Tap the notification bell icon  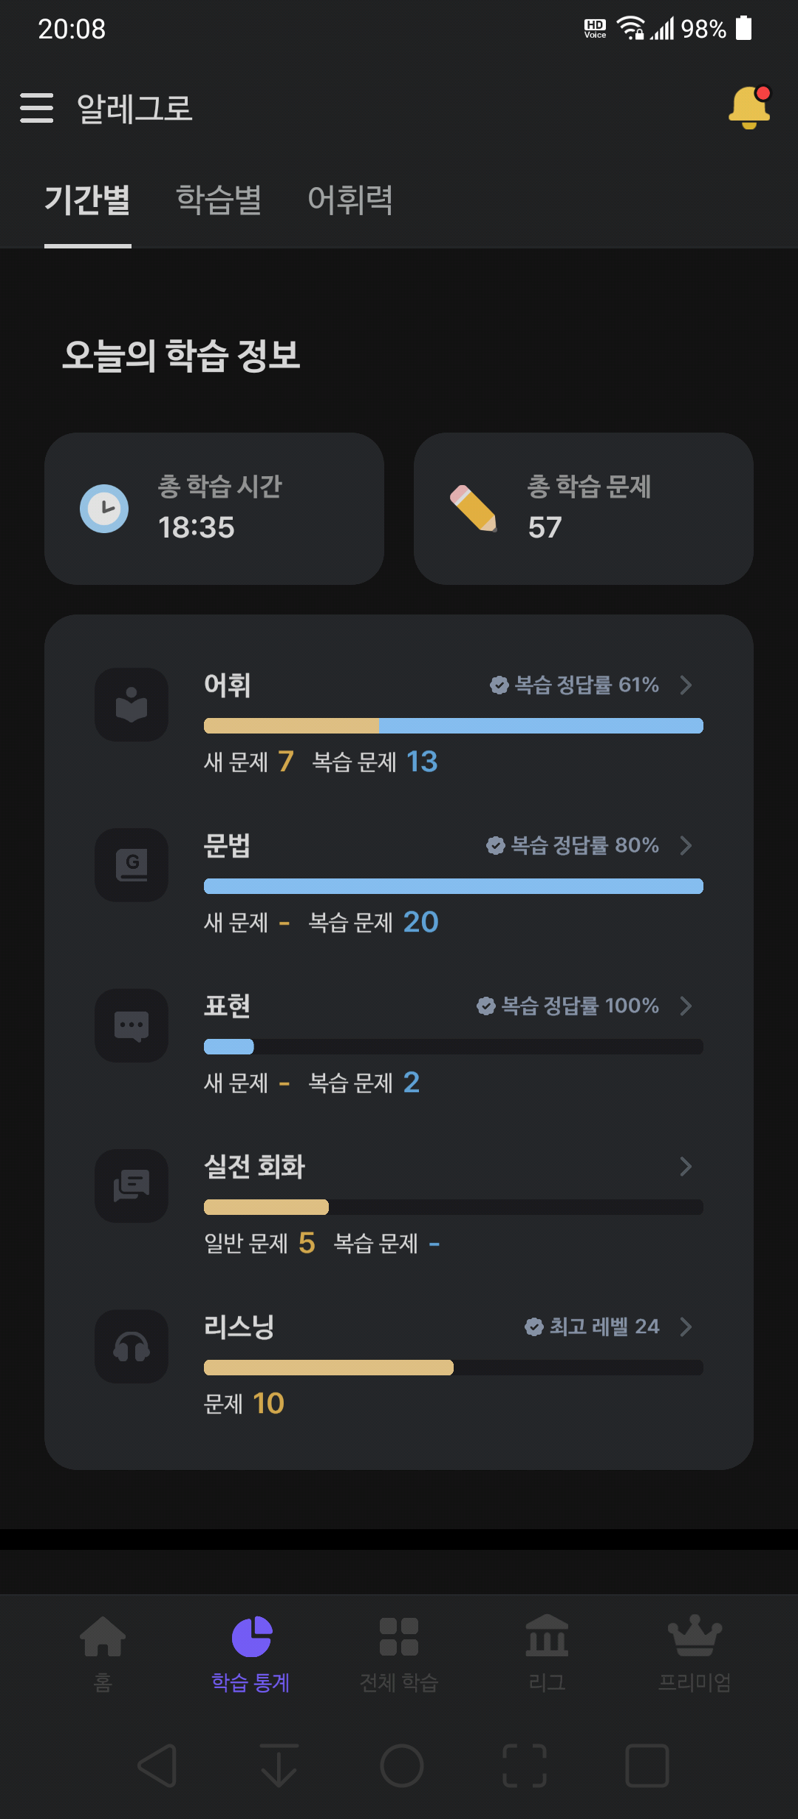749,108
